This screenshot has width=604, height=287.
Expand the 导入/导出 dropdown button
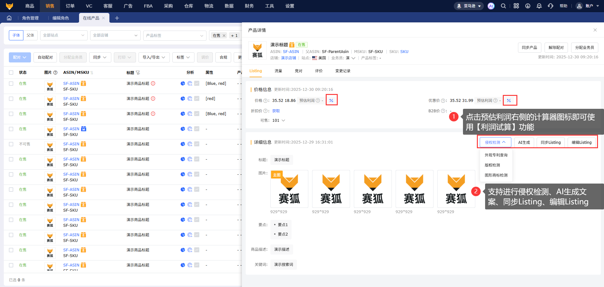[x=154, y=57]
